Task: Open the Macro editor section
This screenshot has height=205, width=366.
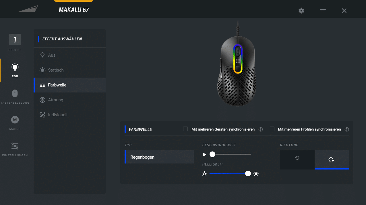Action: 15,122
